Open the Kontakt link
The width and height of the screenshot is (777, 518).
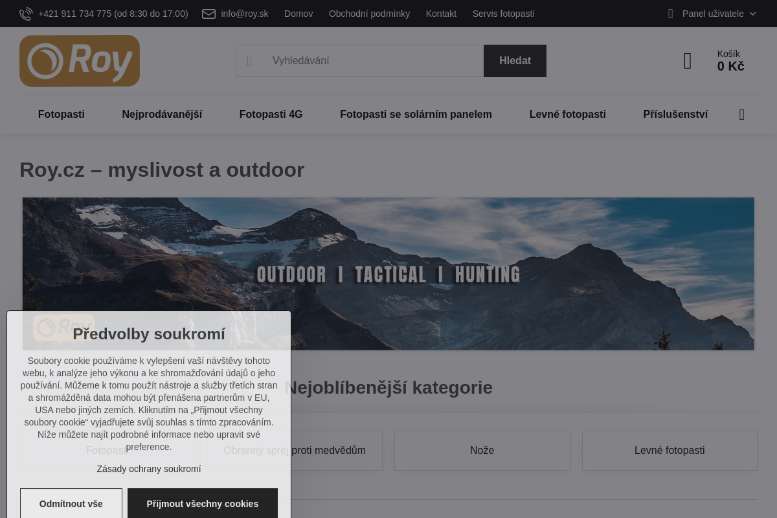[x=441, y=14]
